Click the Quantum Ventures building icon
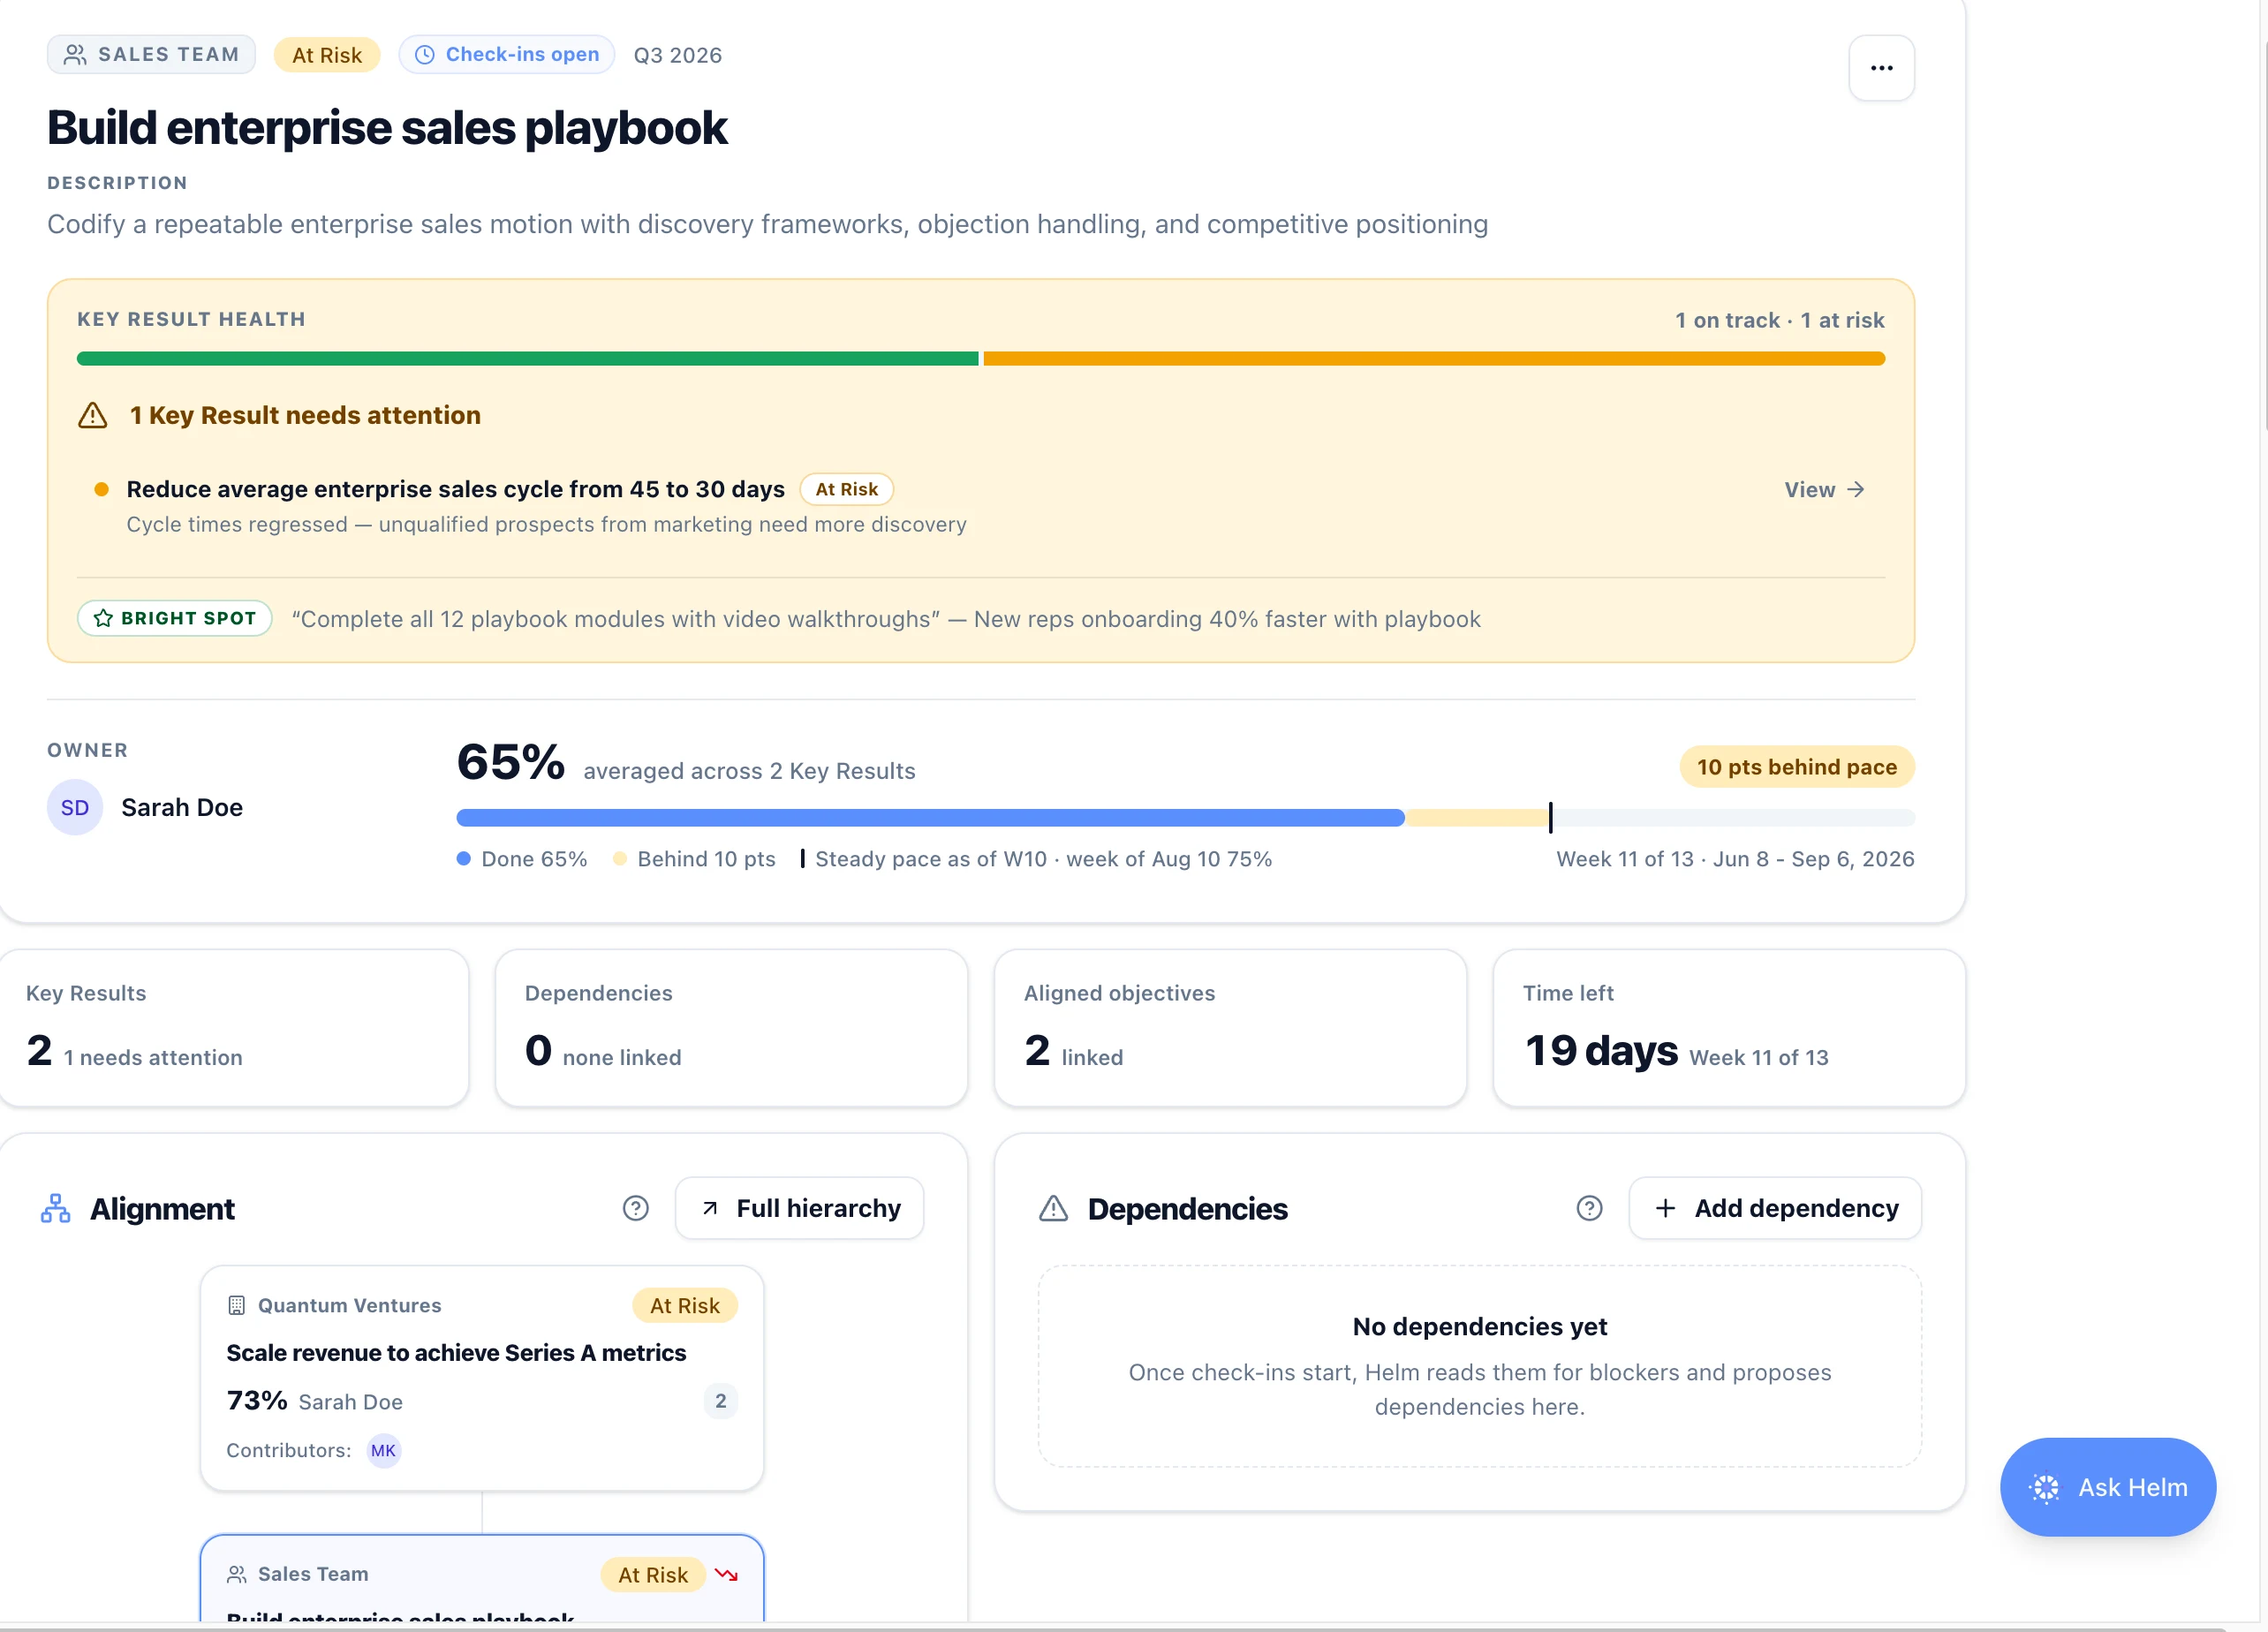Image resolution: width=2268 pixels, height=1632 pixels. 237,1305
